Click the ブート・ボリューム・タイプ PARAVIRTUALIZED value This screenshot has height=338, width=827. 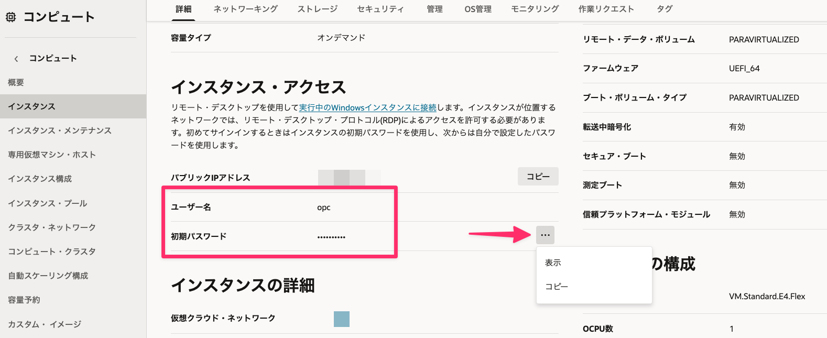click(x=764, y=98)
